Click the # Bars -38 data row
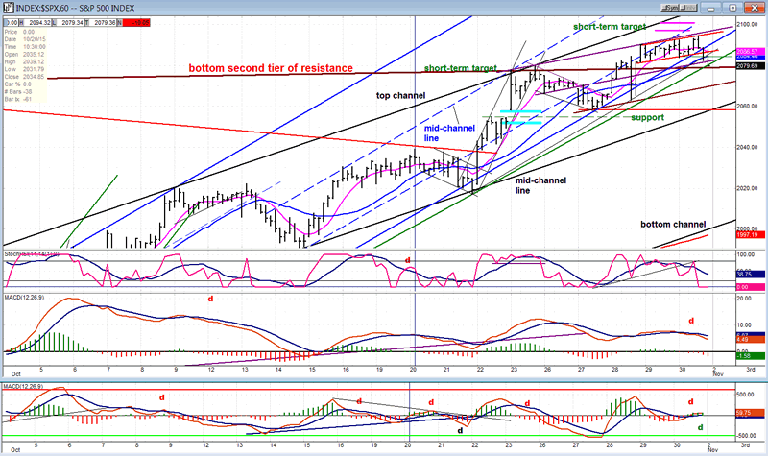Image resolution: width=768 pixels, height=456 pixels. (x=25, y=91)
